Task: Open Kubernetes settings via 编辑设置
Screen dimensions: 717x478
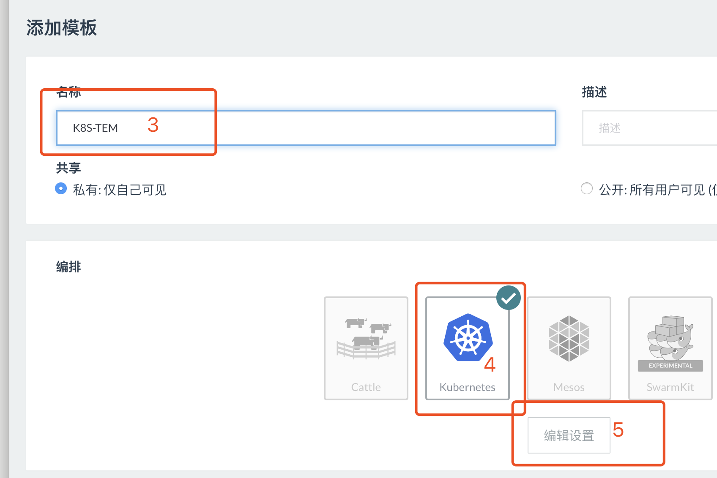Action: click(569, 435)
